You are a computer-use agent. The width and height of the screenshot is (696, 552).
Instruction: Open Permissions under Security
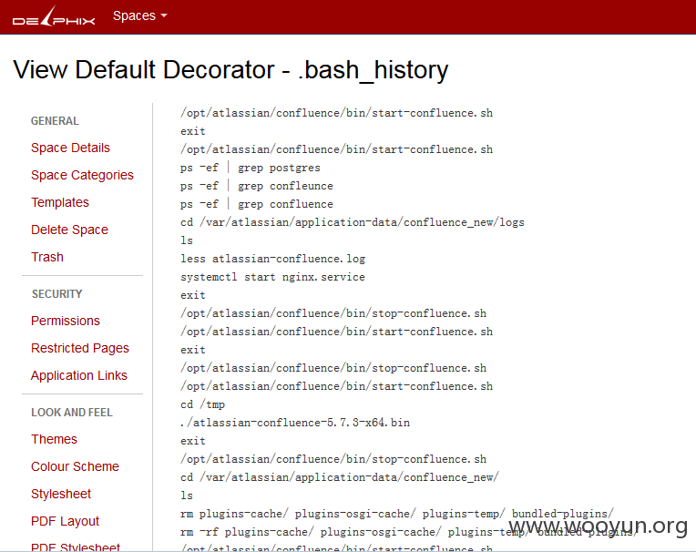click(x=66, y=321)
